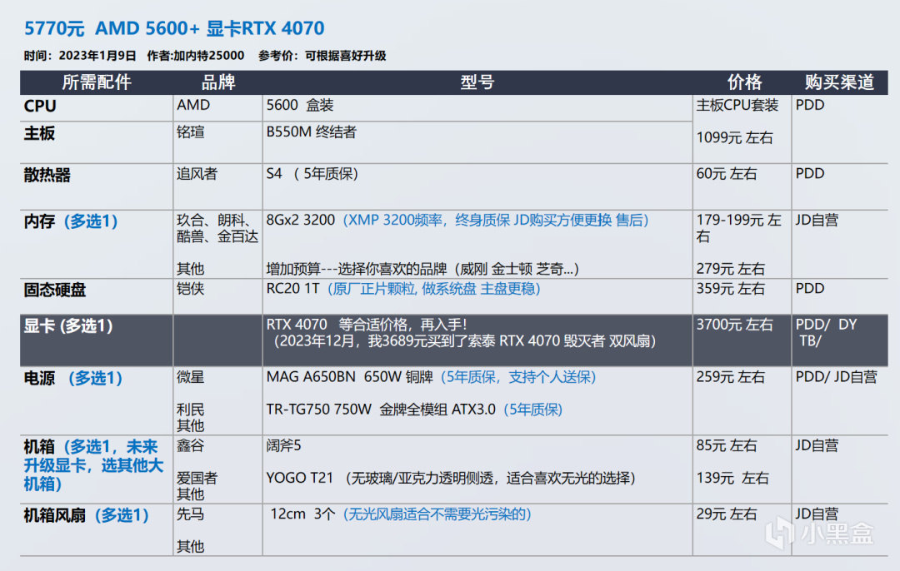The width and height of the screenshot is (900, 571).
Task: Click the '3700元 左右' price
Action: pyautogui.click(x=735, y=325)
